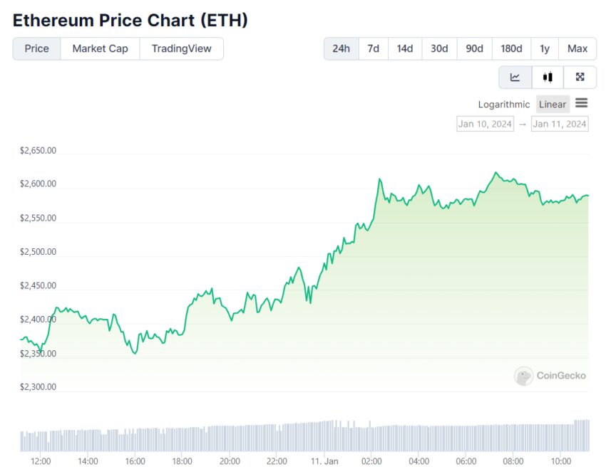Display the 1y time range
The width and height of the screenshot is (606, 474).
[545, 48]
